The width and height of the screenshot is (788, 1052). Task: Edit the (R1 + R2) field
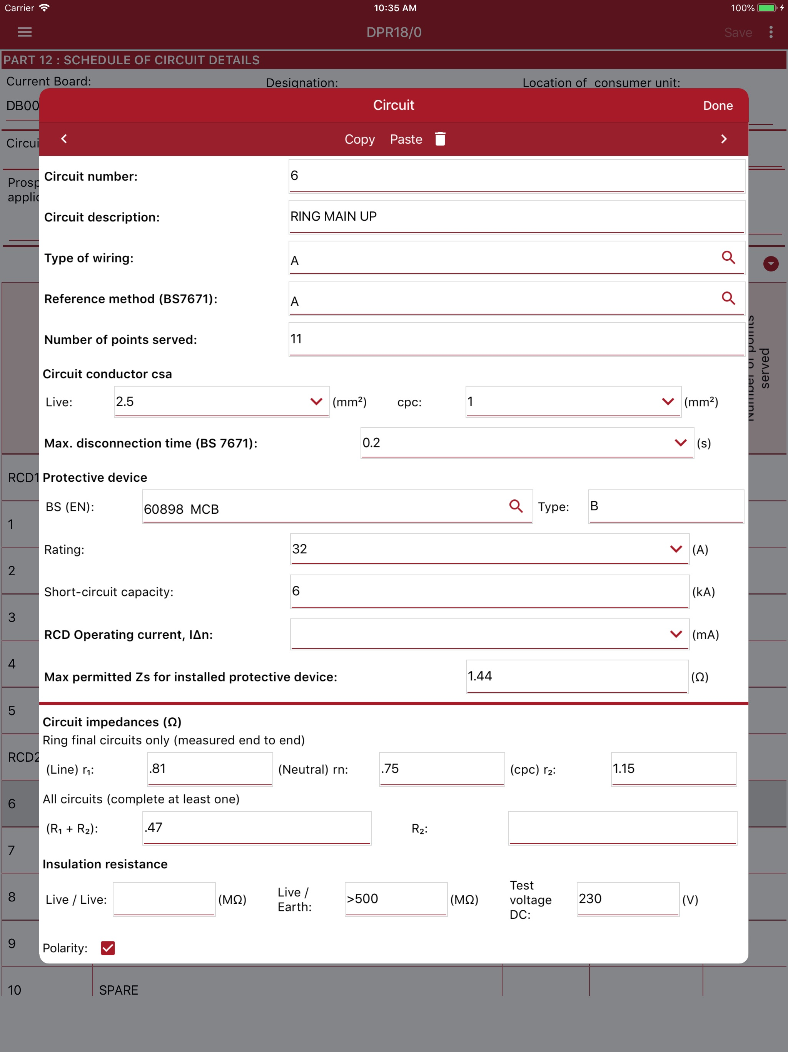[x=257, y=828]
